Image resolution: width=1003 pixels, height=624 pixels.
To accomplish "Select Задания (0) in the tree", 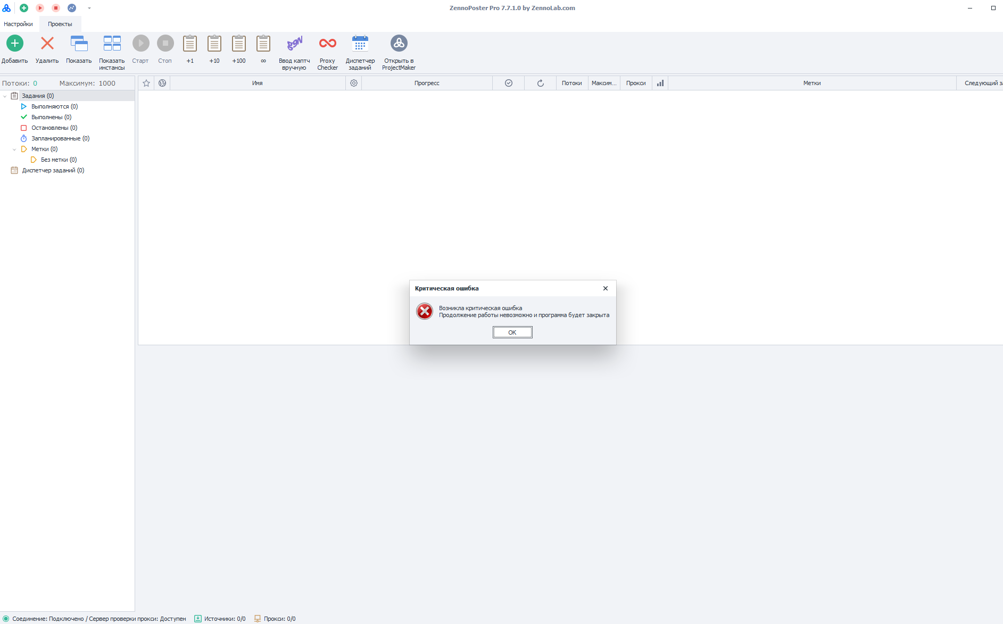I will click(38, 96).
